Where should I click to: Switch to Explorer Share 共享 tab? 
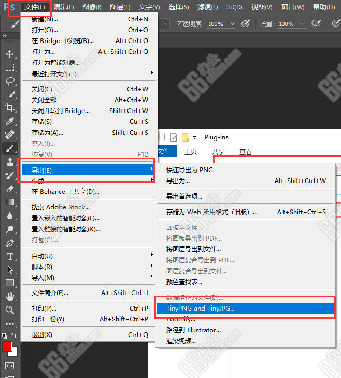[x=218, y=151]
